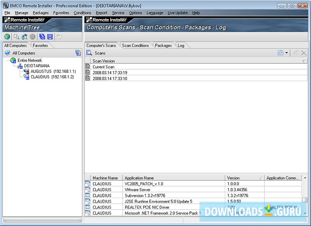Image resolution: width=311 pixels, height=226 pixels.
Task: Open the Packages menu
Action: click(x=41, y=13)
